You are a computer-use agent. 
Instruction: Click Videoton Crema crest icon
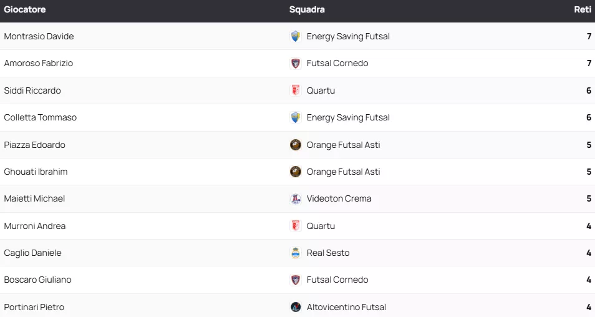click(296, 199)
